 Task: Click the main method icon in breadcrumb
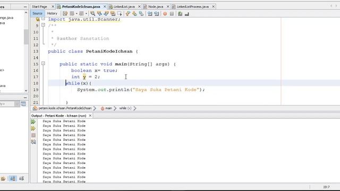(x=103, y=108)
